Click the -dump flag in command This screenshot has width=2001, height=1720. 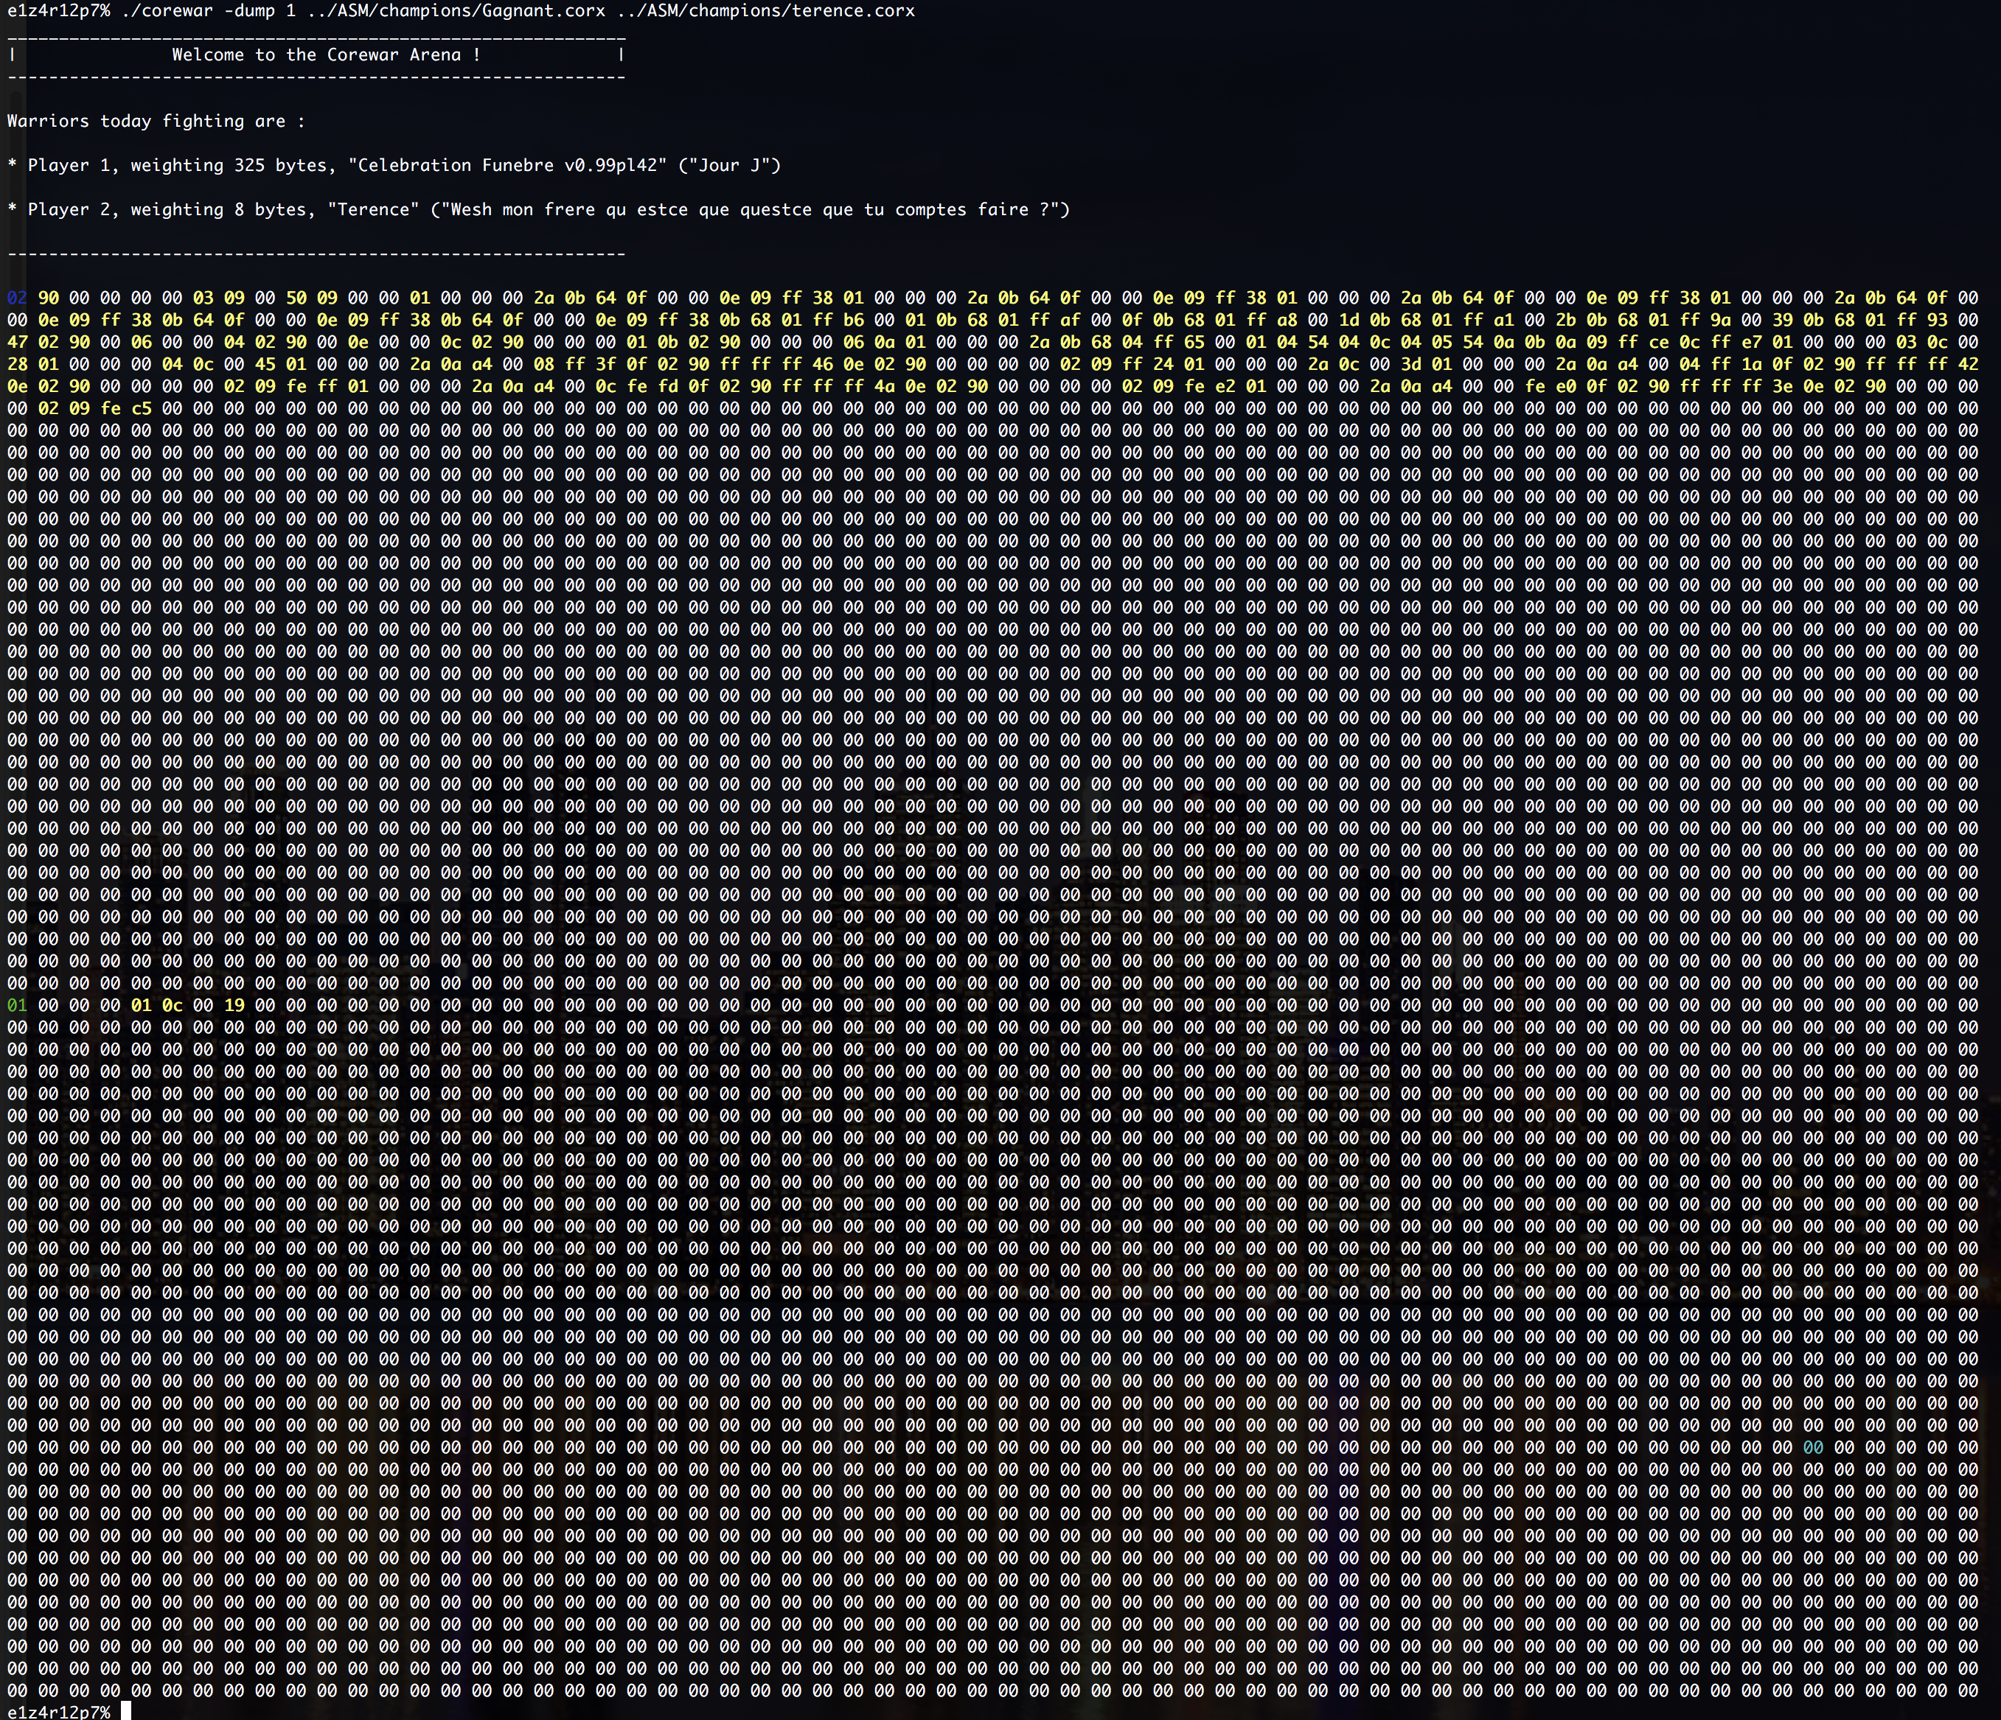coord(249,10)
